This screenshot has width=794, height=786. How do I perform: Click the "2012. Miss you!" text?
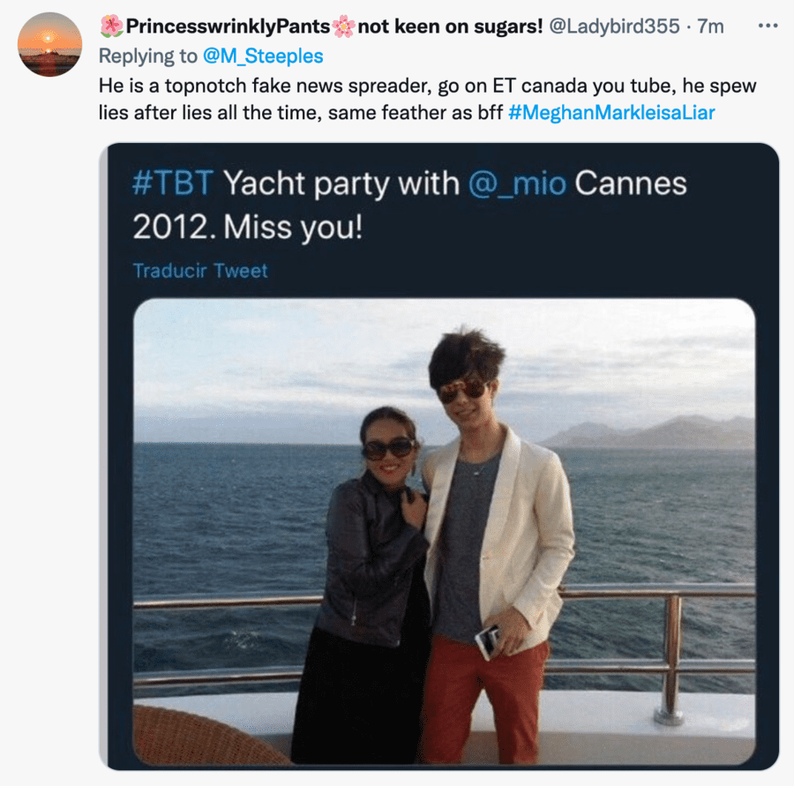(247, 227)
